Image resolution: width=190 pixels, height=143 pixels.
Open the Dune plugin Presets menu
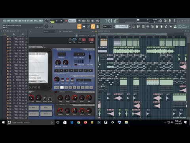click(82, 35)
